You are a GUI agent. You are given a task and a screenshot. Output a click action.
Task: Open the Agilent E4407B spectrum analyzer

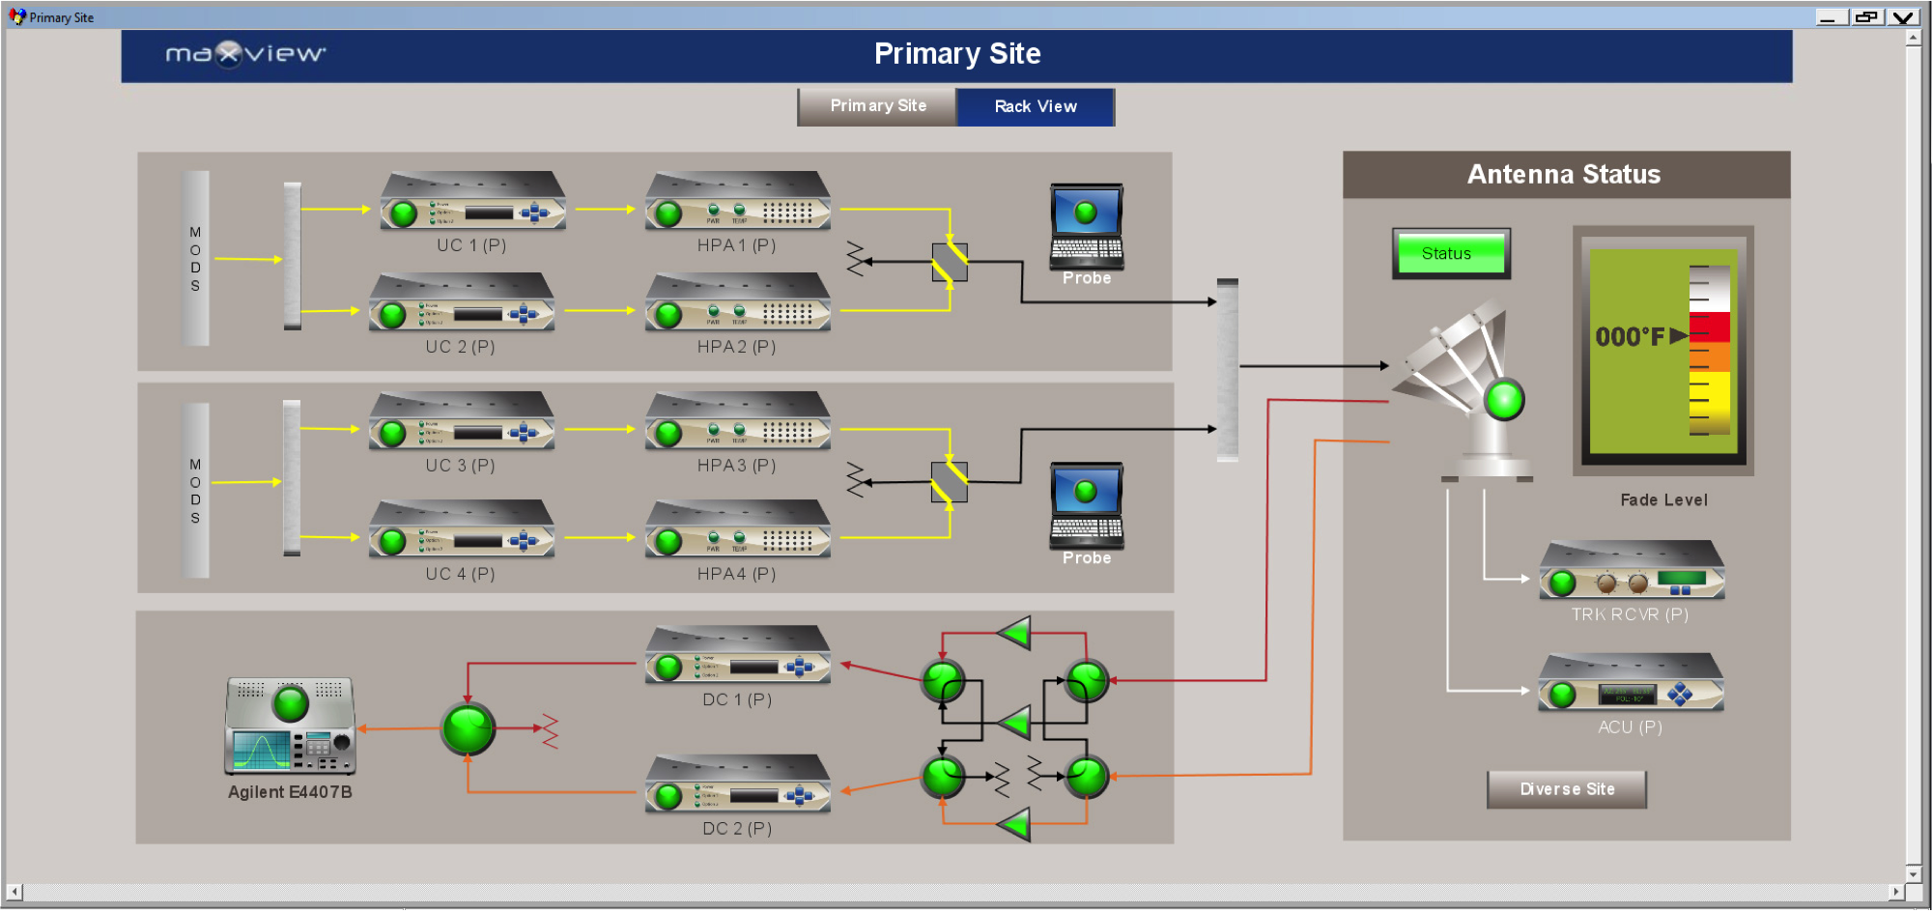coord(290,726)
